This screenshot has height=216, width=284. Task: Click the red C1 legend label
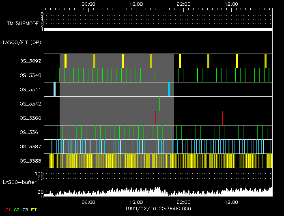pyautogui.click(x=7, y=210)
